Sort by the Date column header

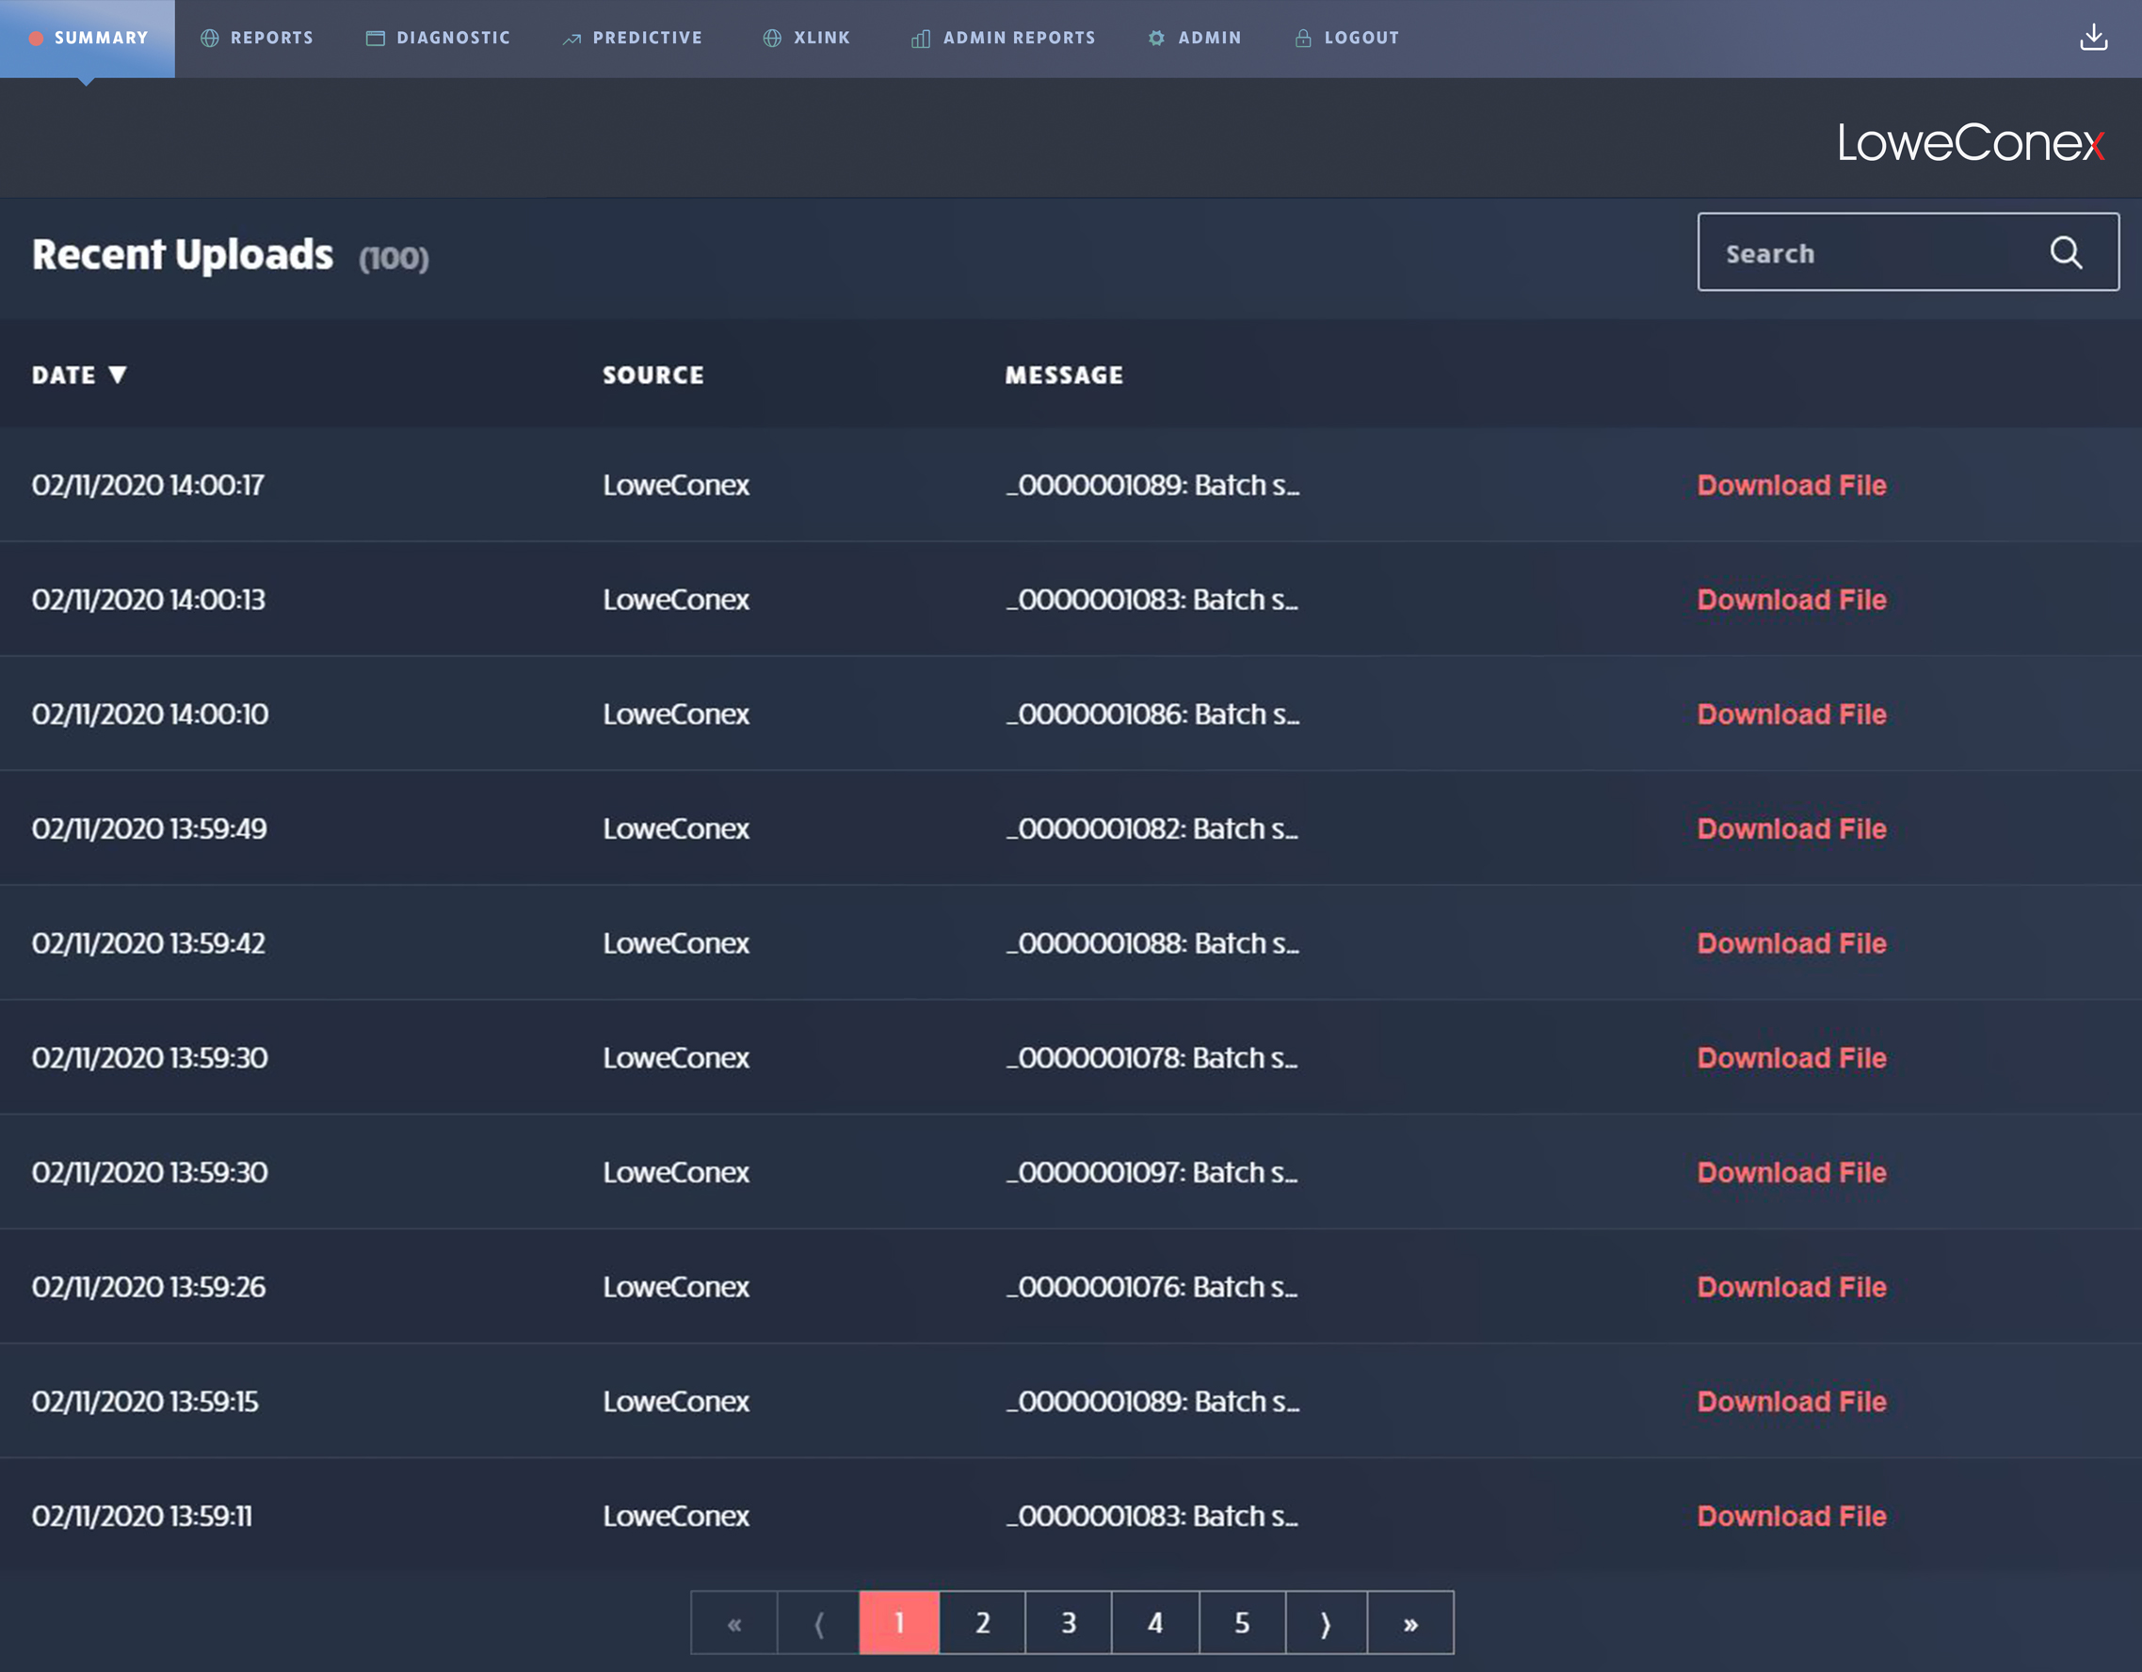tap(78, 375)
